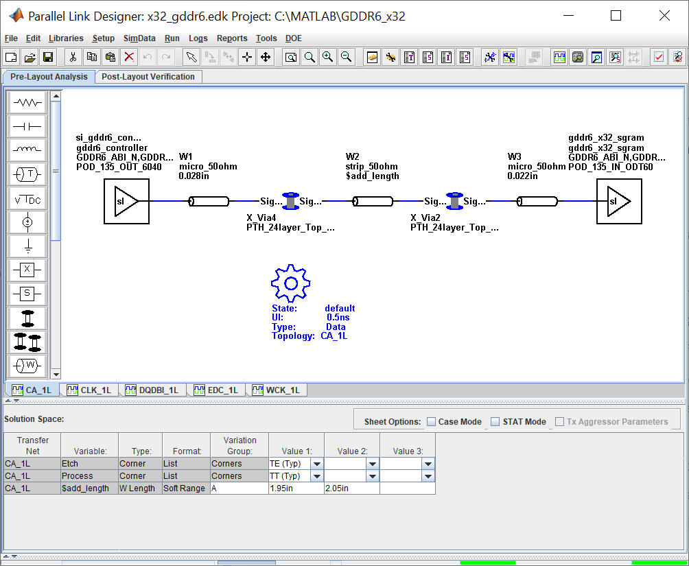Open the Reports menu
The width and height of the screenshot is (689, 566).
tap(232, 38)
